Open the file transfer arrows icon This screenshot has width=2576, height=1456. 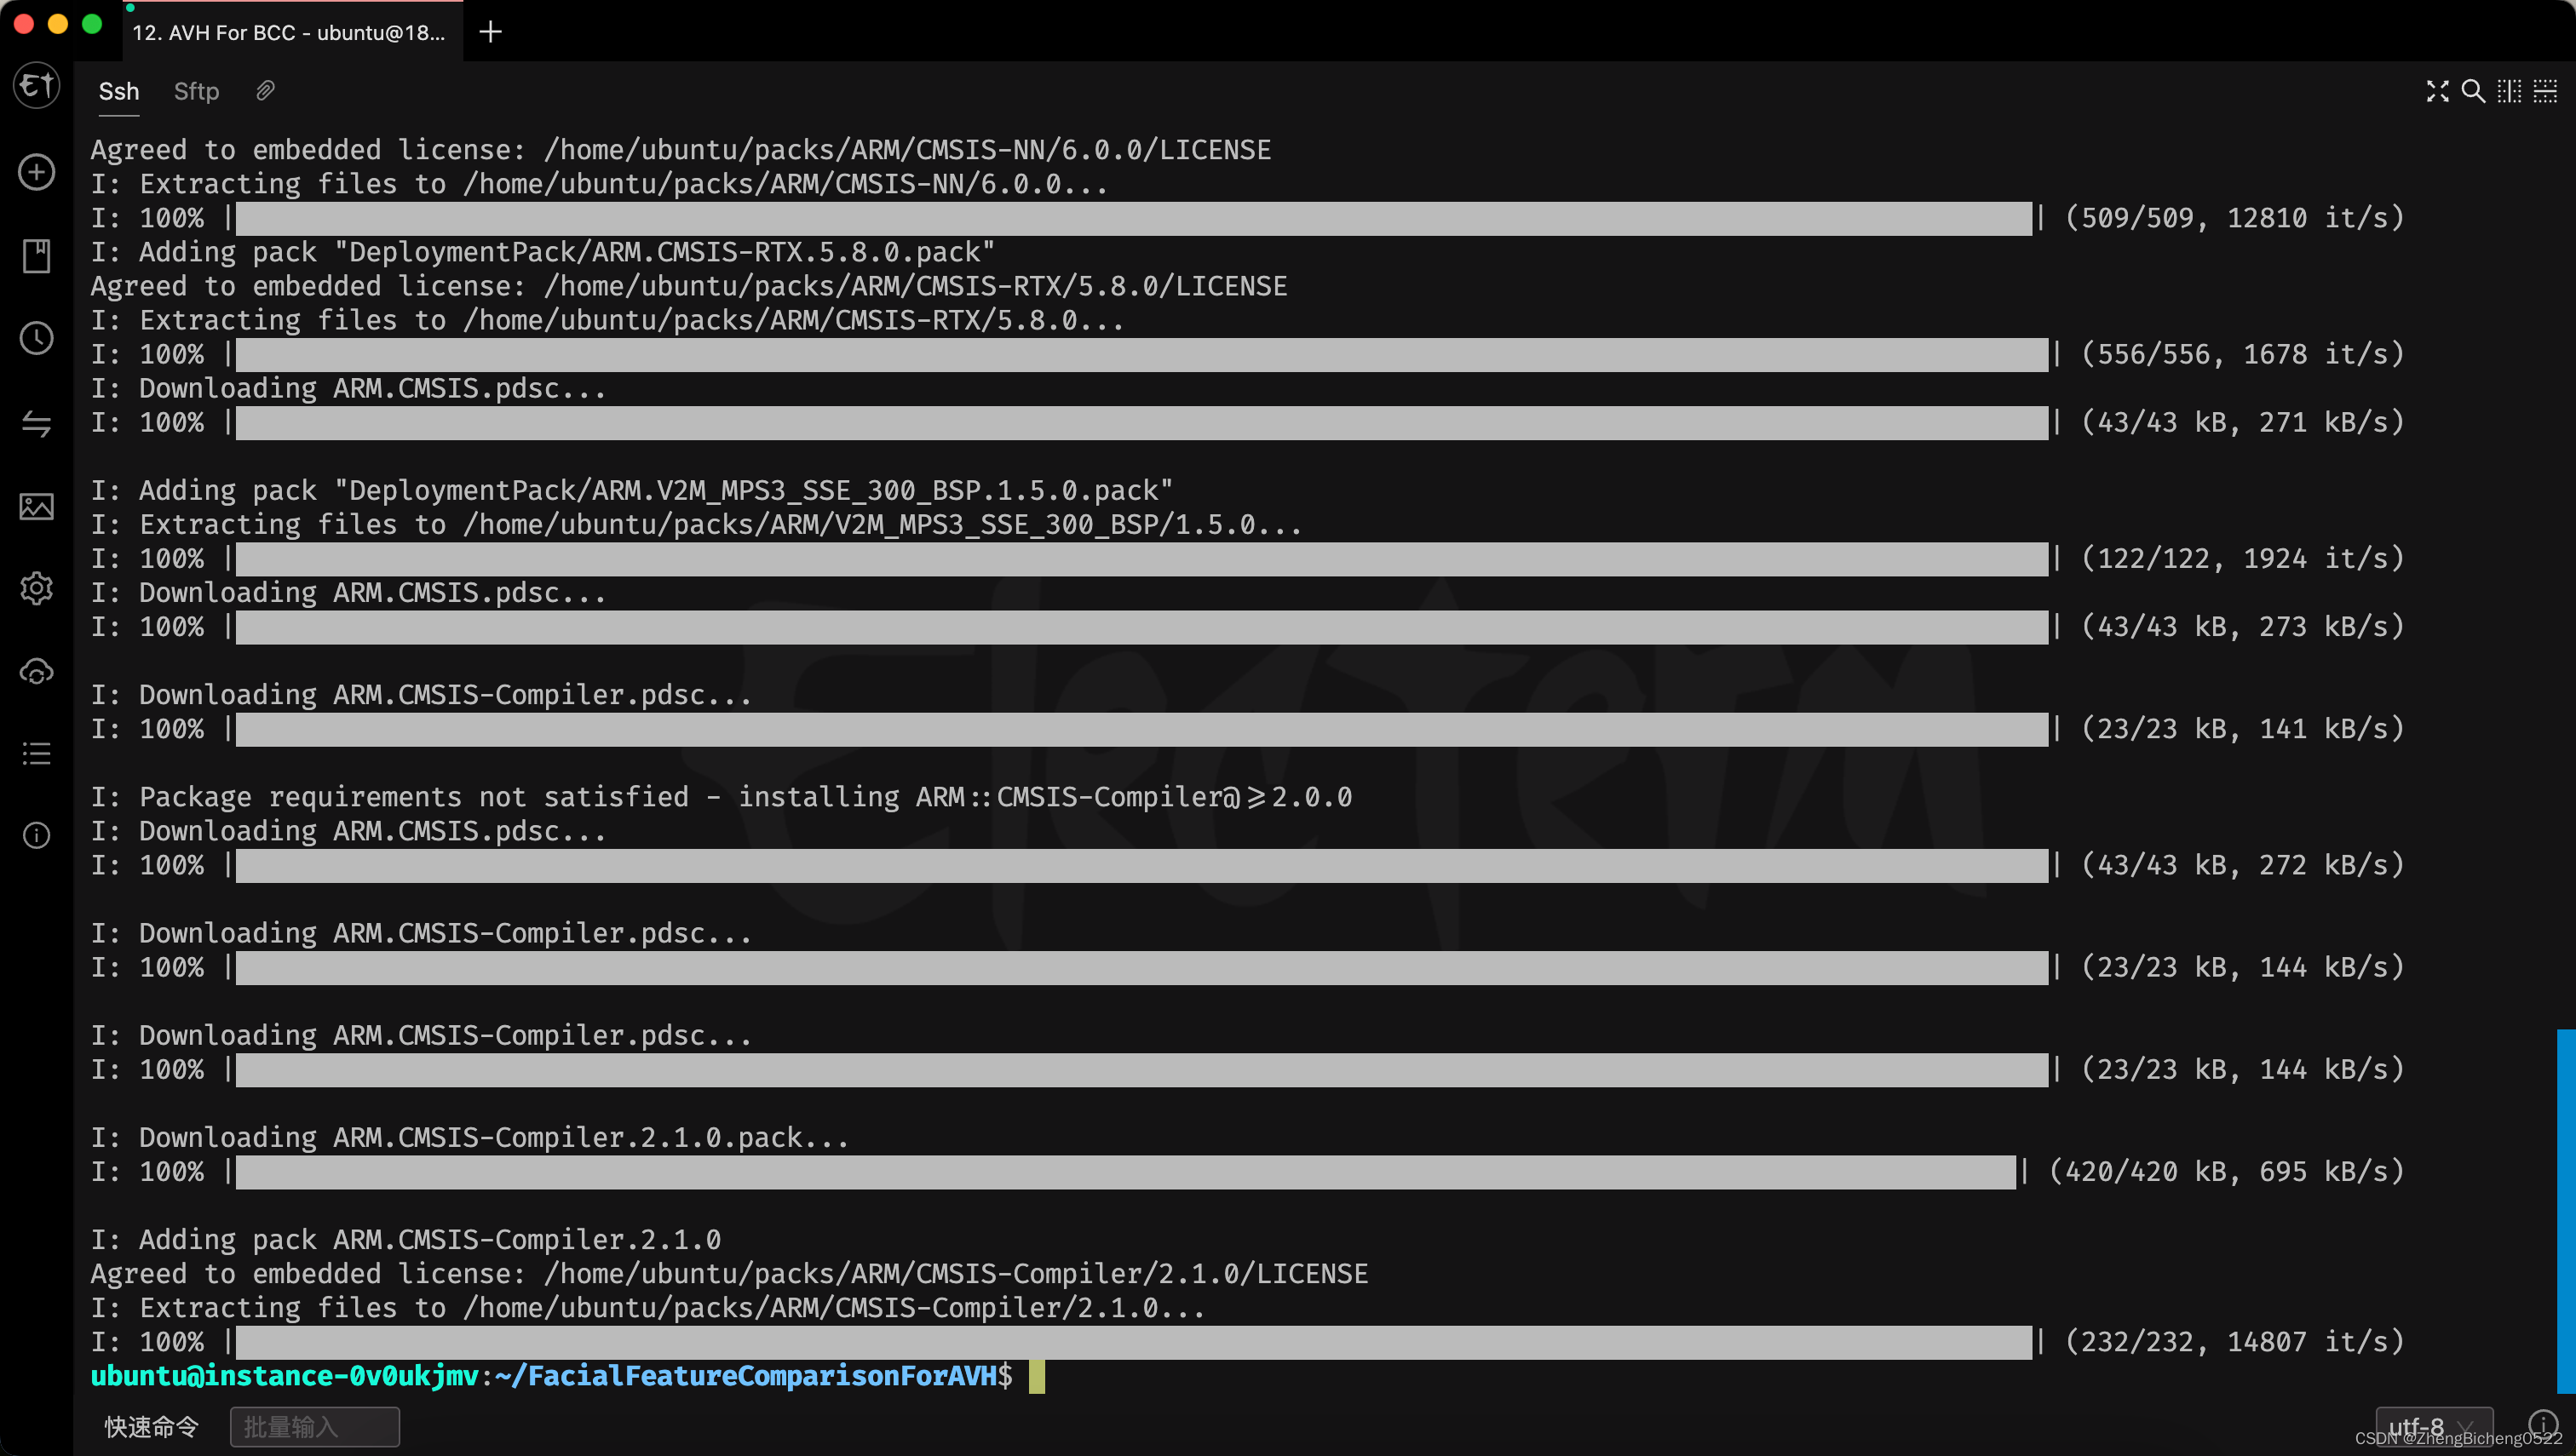point(37,423)
